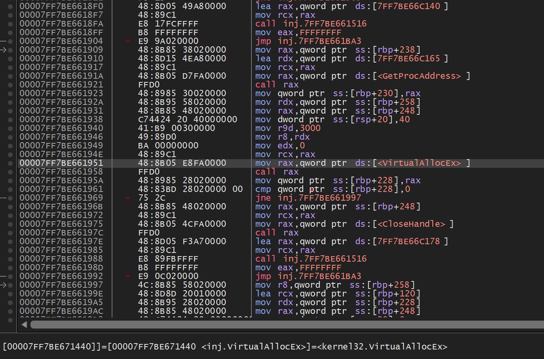Click bytes cell BA 00000000

[168, 146]
